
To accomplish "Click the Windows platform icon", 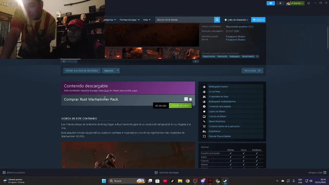I will pyautogui.click(x=186, y=99).
